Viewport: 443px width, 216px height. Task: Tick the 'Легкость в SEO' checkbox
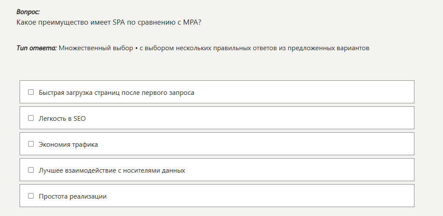click(31, 118)
